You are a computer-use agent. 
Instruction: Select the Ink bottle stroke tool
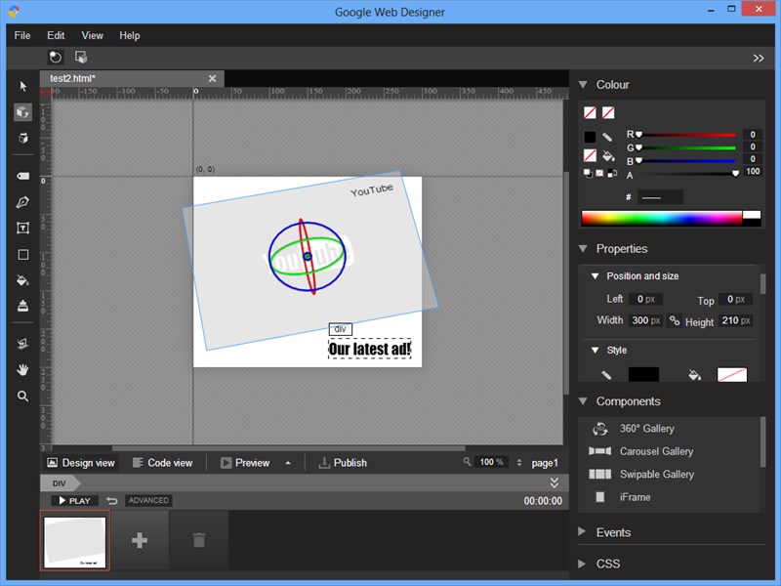click(22, 306)
